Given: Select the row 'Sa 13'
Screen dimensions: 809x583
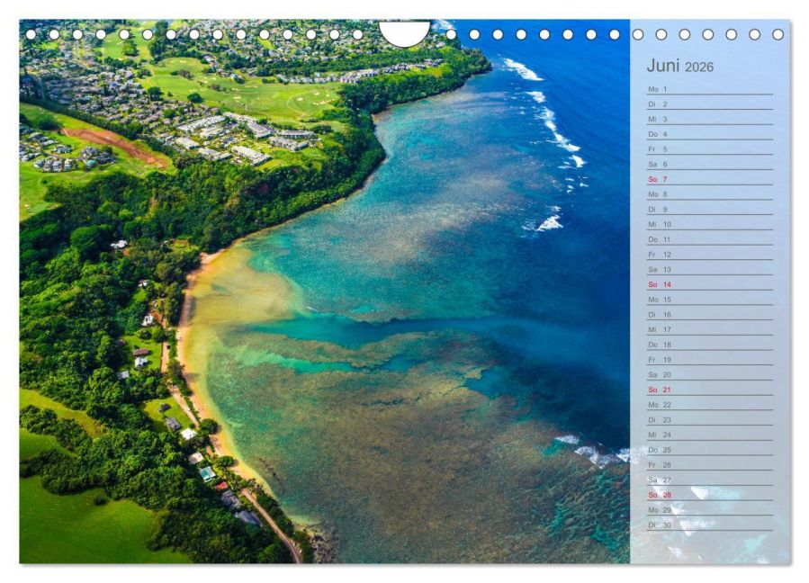Looking at the screenshot, I should click(710, 269).
